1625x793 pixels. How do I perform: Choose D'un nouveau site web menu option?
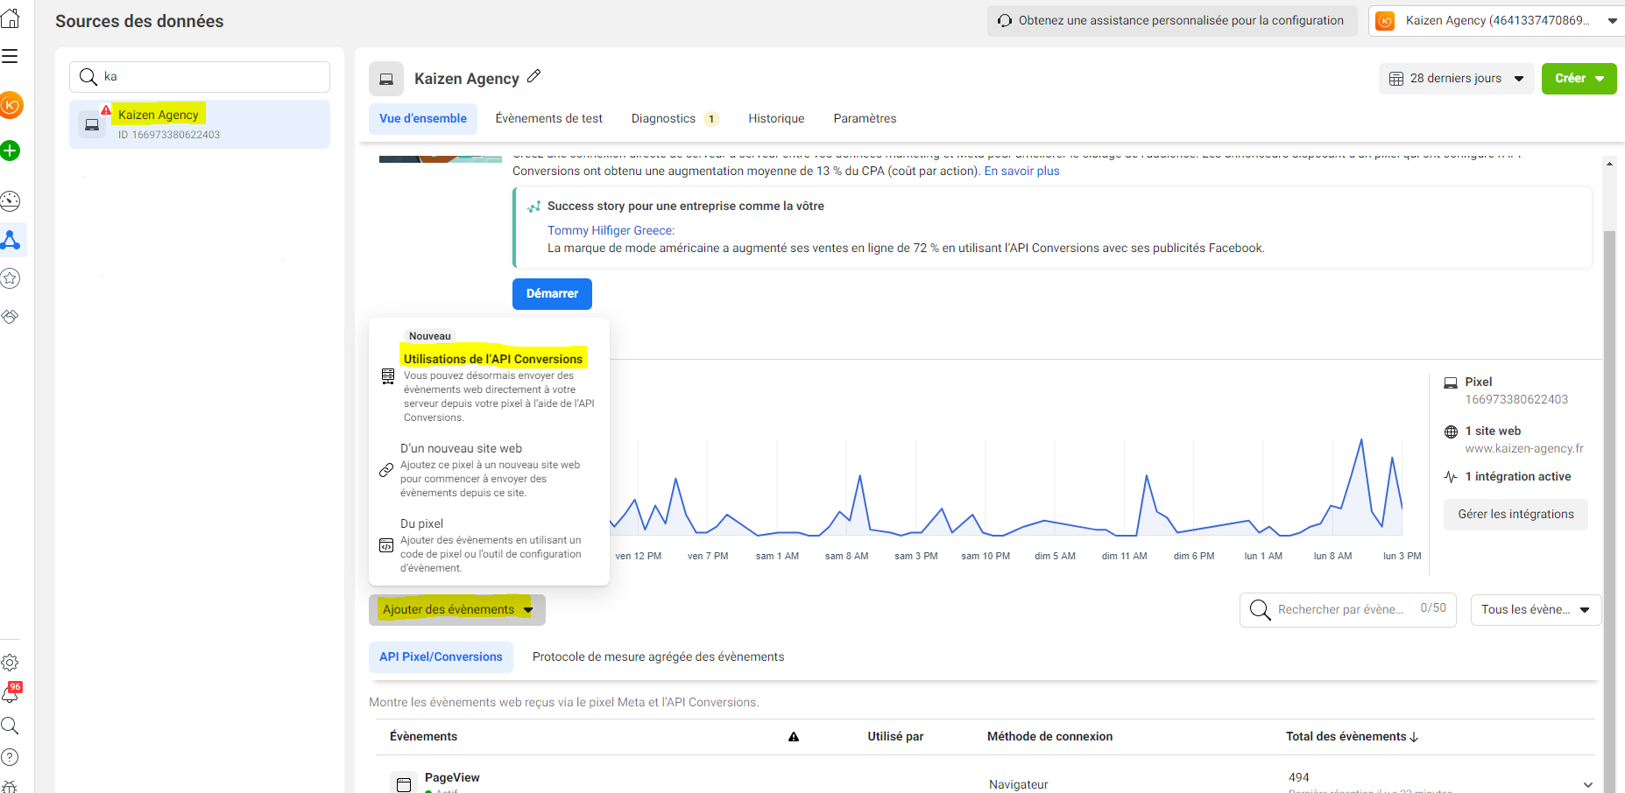[x=489, y=471]
